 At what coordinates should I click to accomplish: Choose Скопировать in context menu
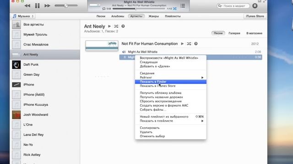click(171, 128)
